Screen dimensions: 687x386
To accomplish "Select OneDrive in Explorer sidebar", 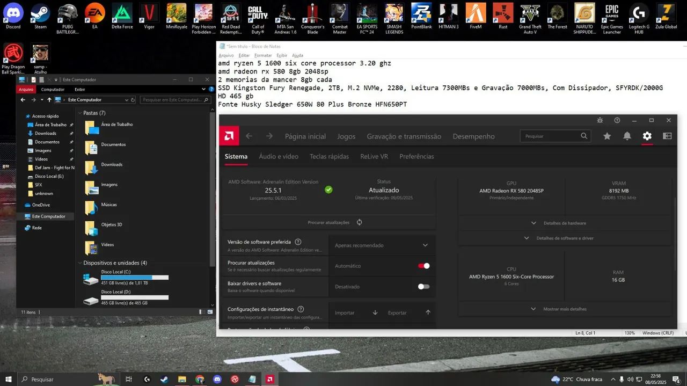I will pos(41,205).
